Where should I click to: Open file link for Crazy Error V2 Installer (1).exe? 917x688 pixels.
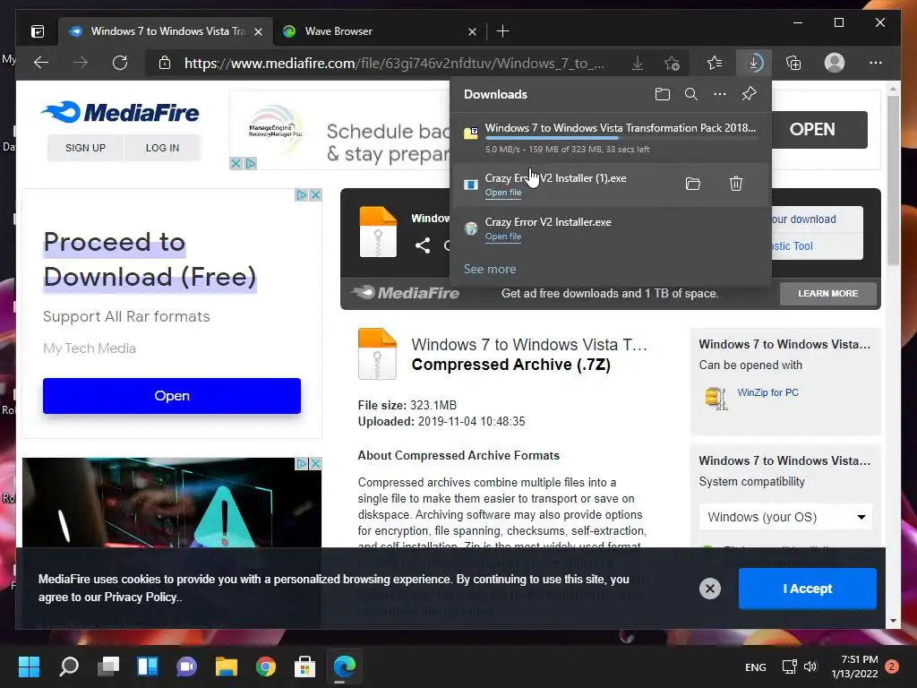tap(503, 193)
